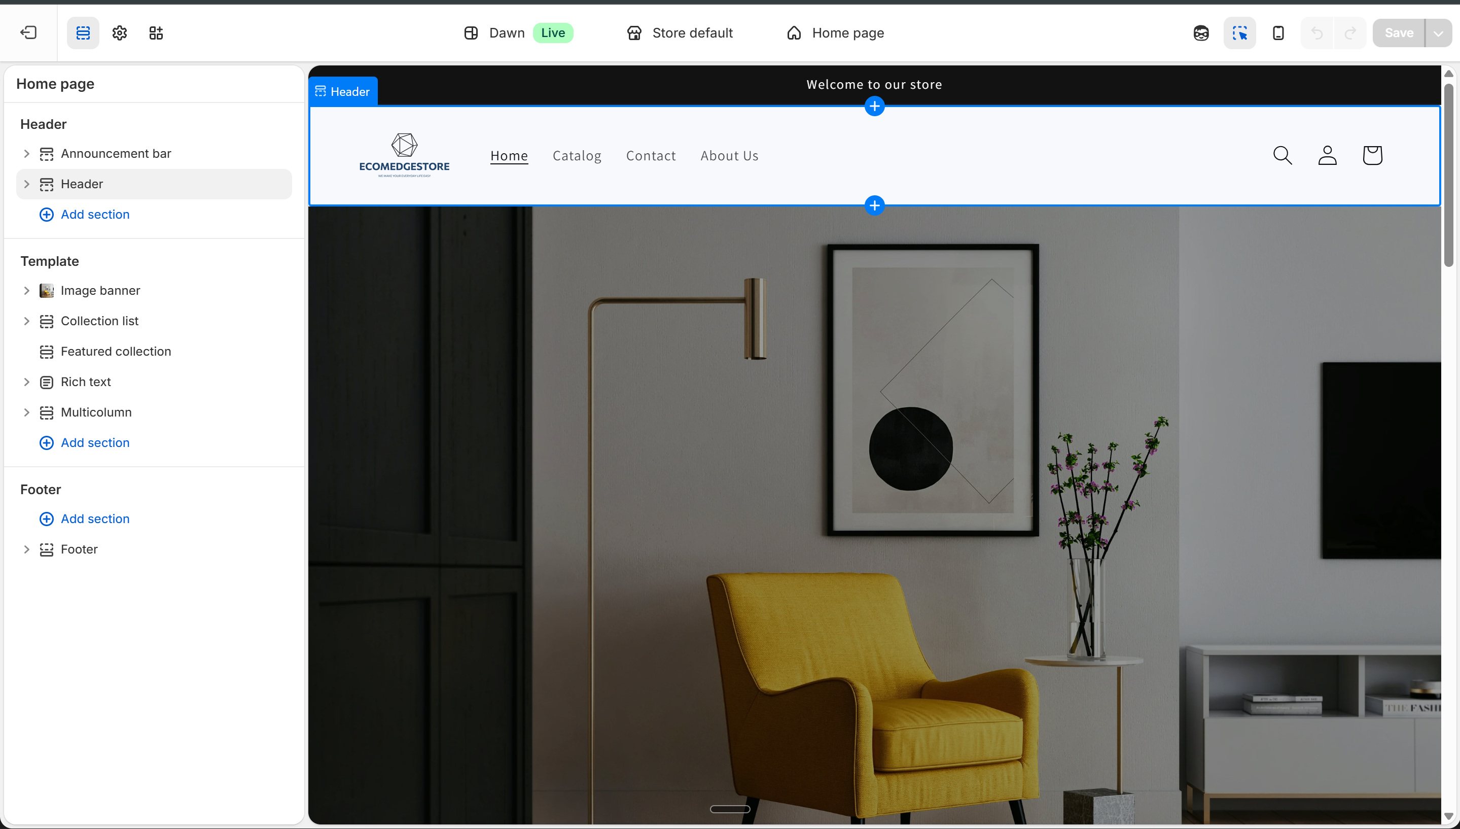Click the Exit theme editor icon

pyautogui.click(x=28, y=32)
